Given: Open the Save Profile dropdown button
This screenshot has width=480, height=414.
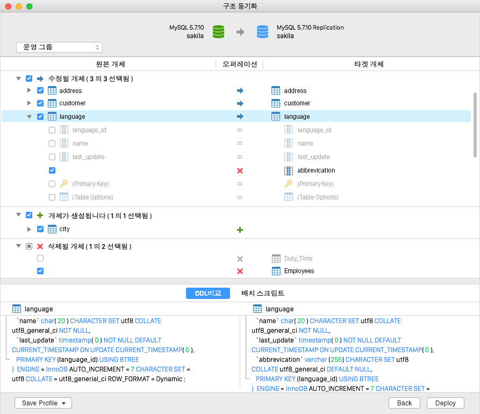Looking at the screenshot, I should [x=43, y=403].
